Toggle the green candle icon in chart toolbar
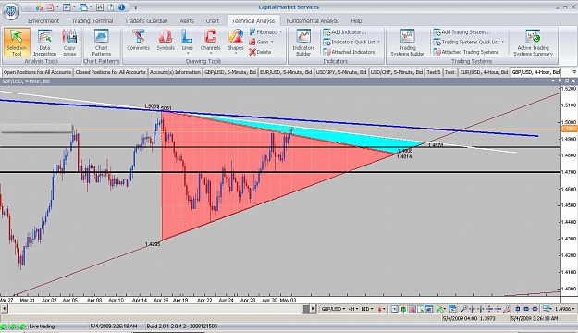The width and height of the screenshot is (578, 333). [x=403, y=309]
